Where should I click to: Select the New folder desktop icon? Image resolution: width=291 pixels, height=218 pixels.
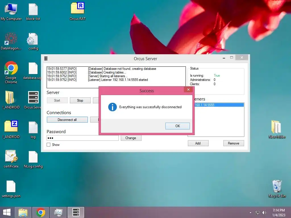pyautogui.click(x=277, y=129)
